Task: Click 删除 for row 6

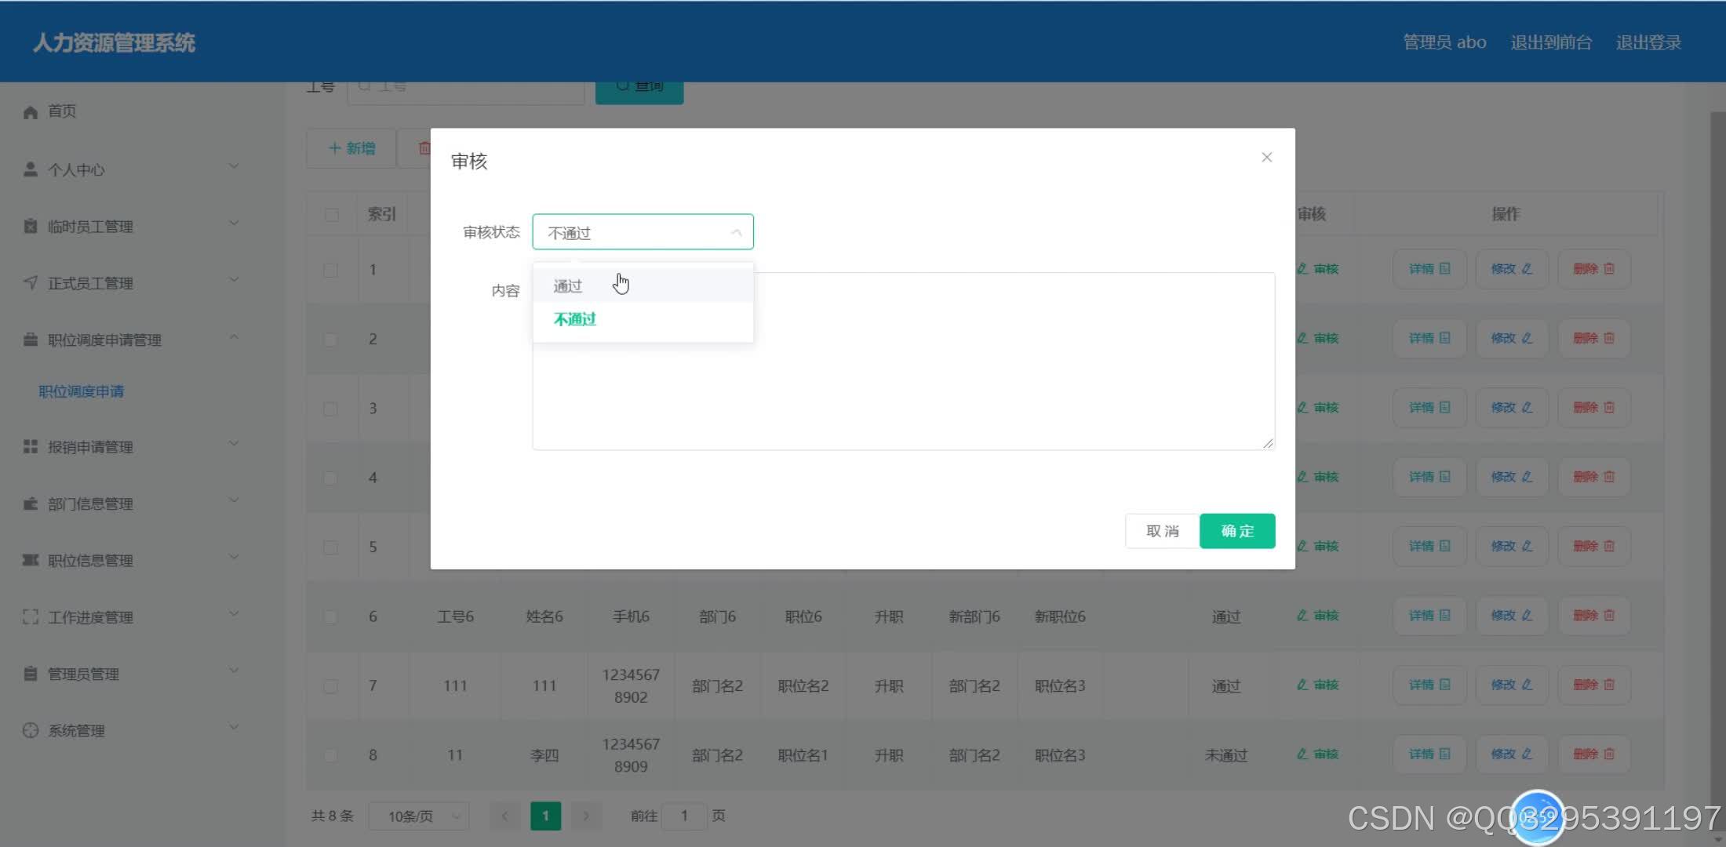Action: coord(1594,616)
